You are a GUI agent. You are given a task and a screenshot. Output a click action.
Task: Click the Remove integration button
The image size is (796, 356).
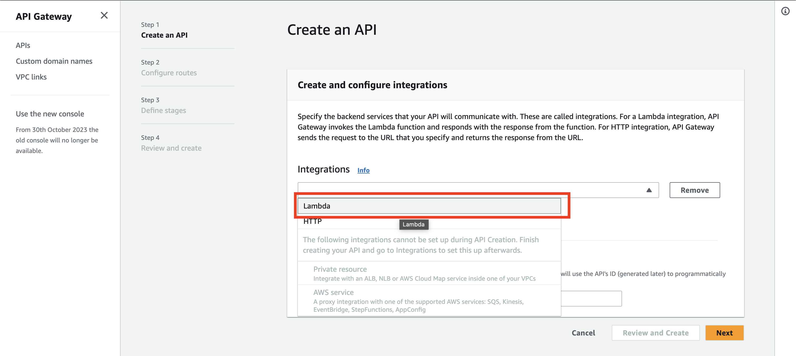(694, 190)
